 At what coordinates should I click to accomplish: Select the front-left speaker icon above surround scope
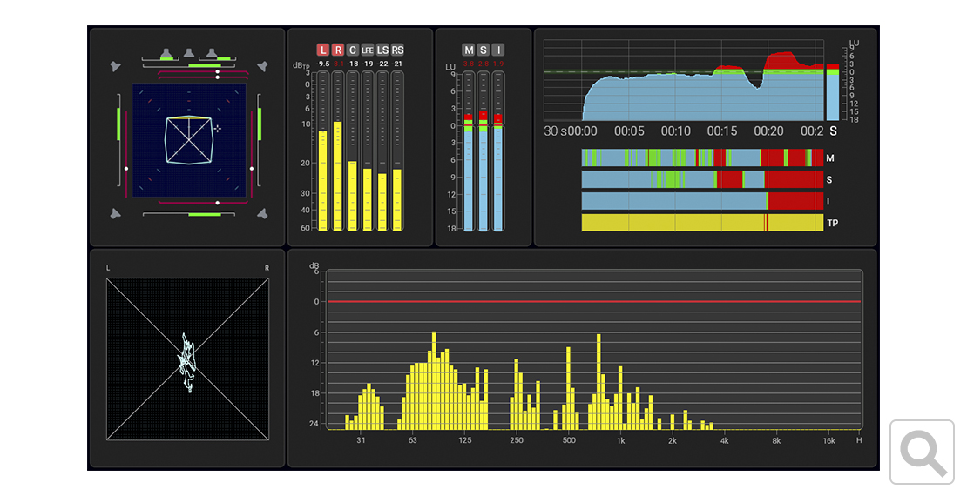click(x=166, y=54)
